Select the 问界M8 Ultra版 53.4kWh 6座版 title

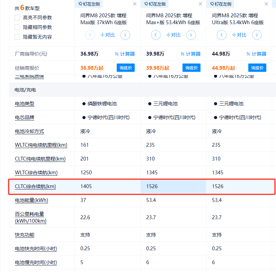[238, 19]
